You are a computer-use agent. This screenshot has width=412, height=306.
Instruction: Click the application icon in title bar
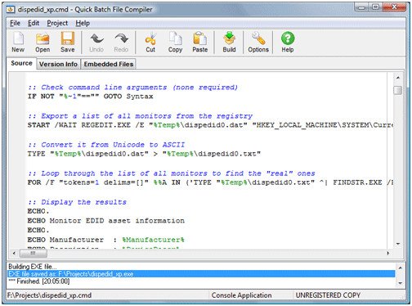[11, 10]
